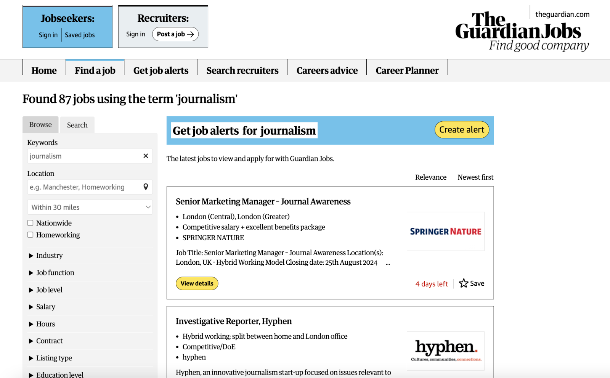Click the hyphen company logo
This screenshot has width=610, height=378.
click(x=446, y=351)
